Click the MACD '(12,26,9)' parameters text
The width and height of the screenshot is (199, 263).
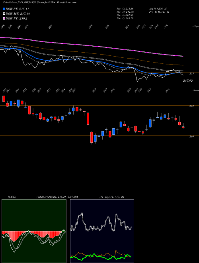pos(42,197)
